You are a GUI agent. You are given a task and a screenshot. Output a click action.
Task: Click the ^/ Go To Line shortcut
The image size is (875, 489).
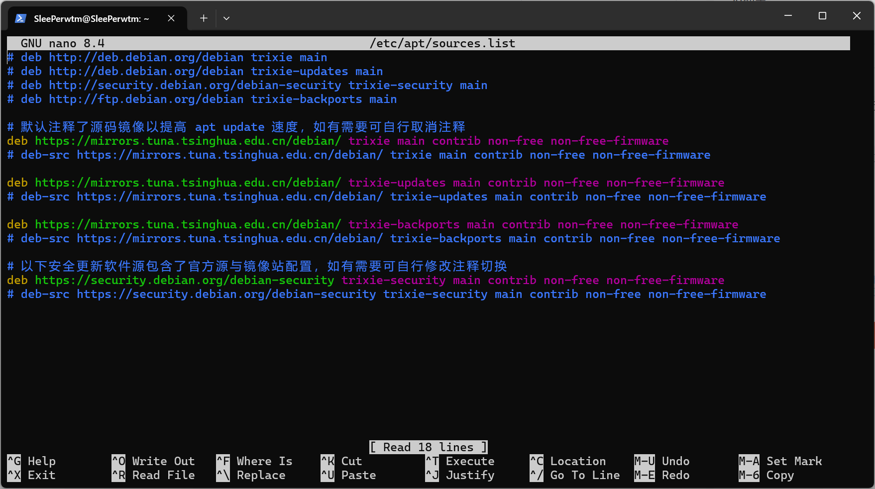click(x=575, y=475)
